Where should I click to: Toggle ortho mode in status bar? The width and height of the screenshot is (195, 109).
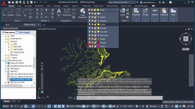click(x=29, y=106)
